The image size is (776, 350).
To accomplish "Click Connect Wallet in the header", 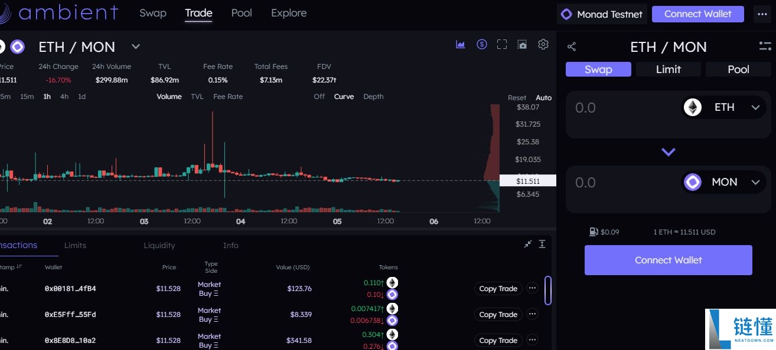I will 698,14.
